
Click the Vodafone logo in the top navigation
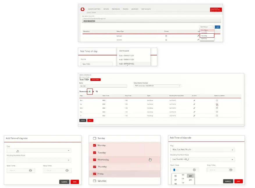click(82, 9)
